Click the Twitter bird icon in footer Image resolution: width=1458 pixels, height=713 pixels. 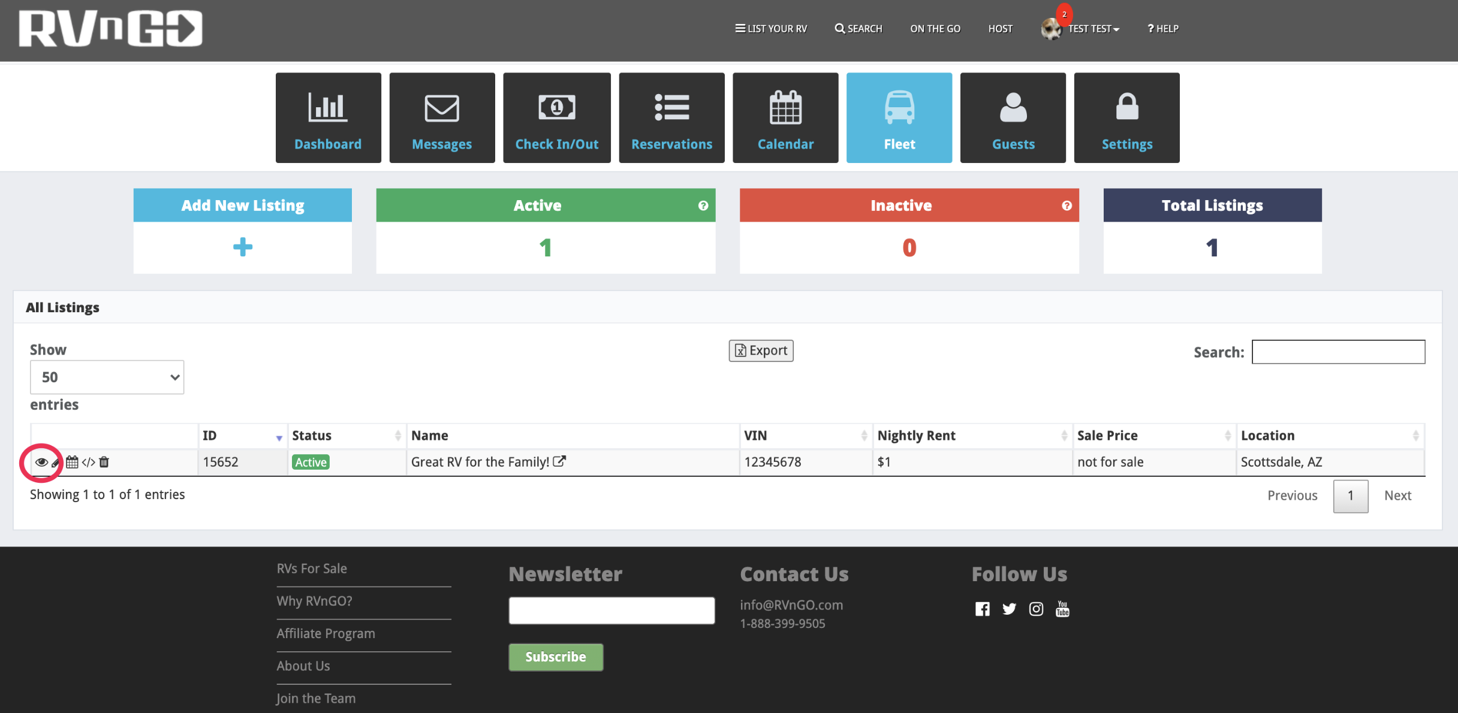pos(1009,609)
